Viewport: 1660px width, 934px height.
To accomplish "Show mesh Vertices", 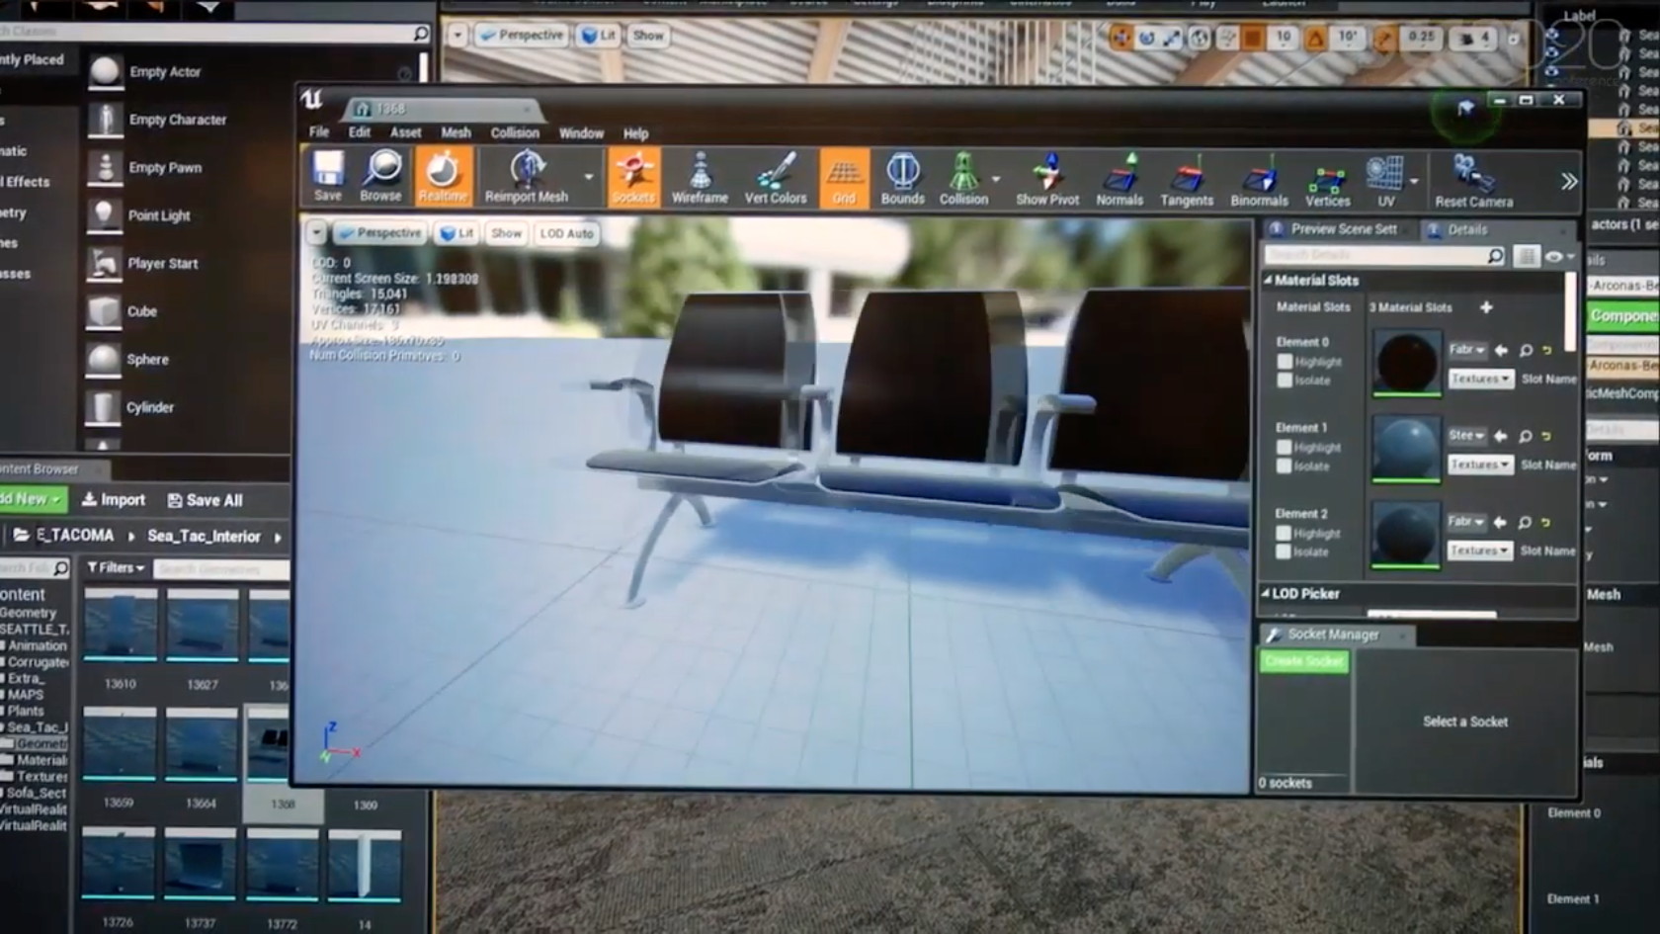I will coord(1327,182).
